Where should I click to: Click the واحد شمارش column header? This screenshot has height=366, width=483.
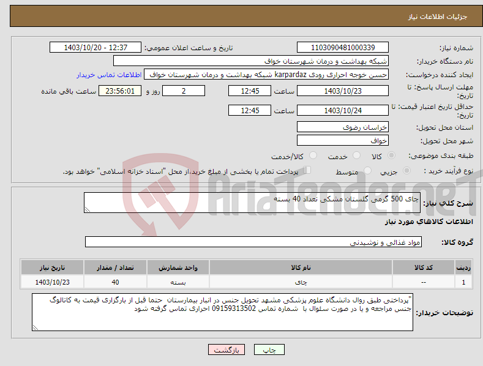pos(178,267)
